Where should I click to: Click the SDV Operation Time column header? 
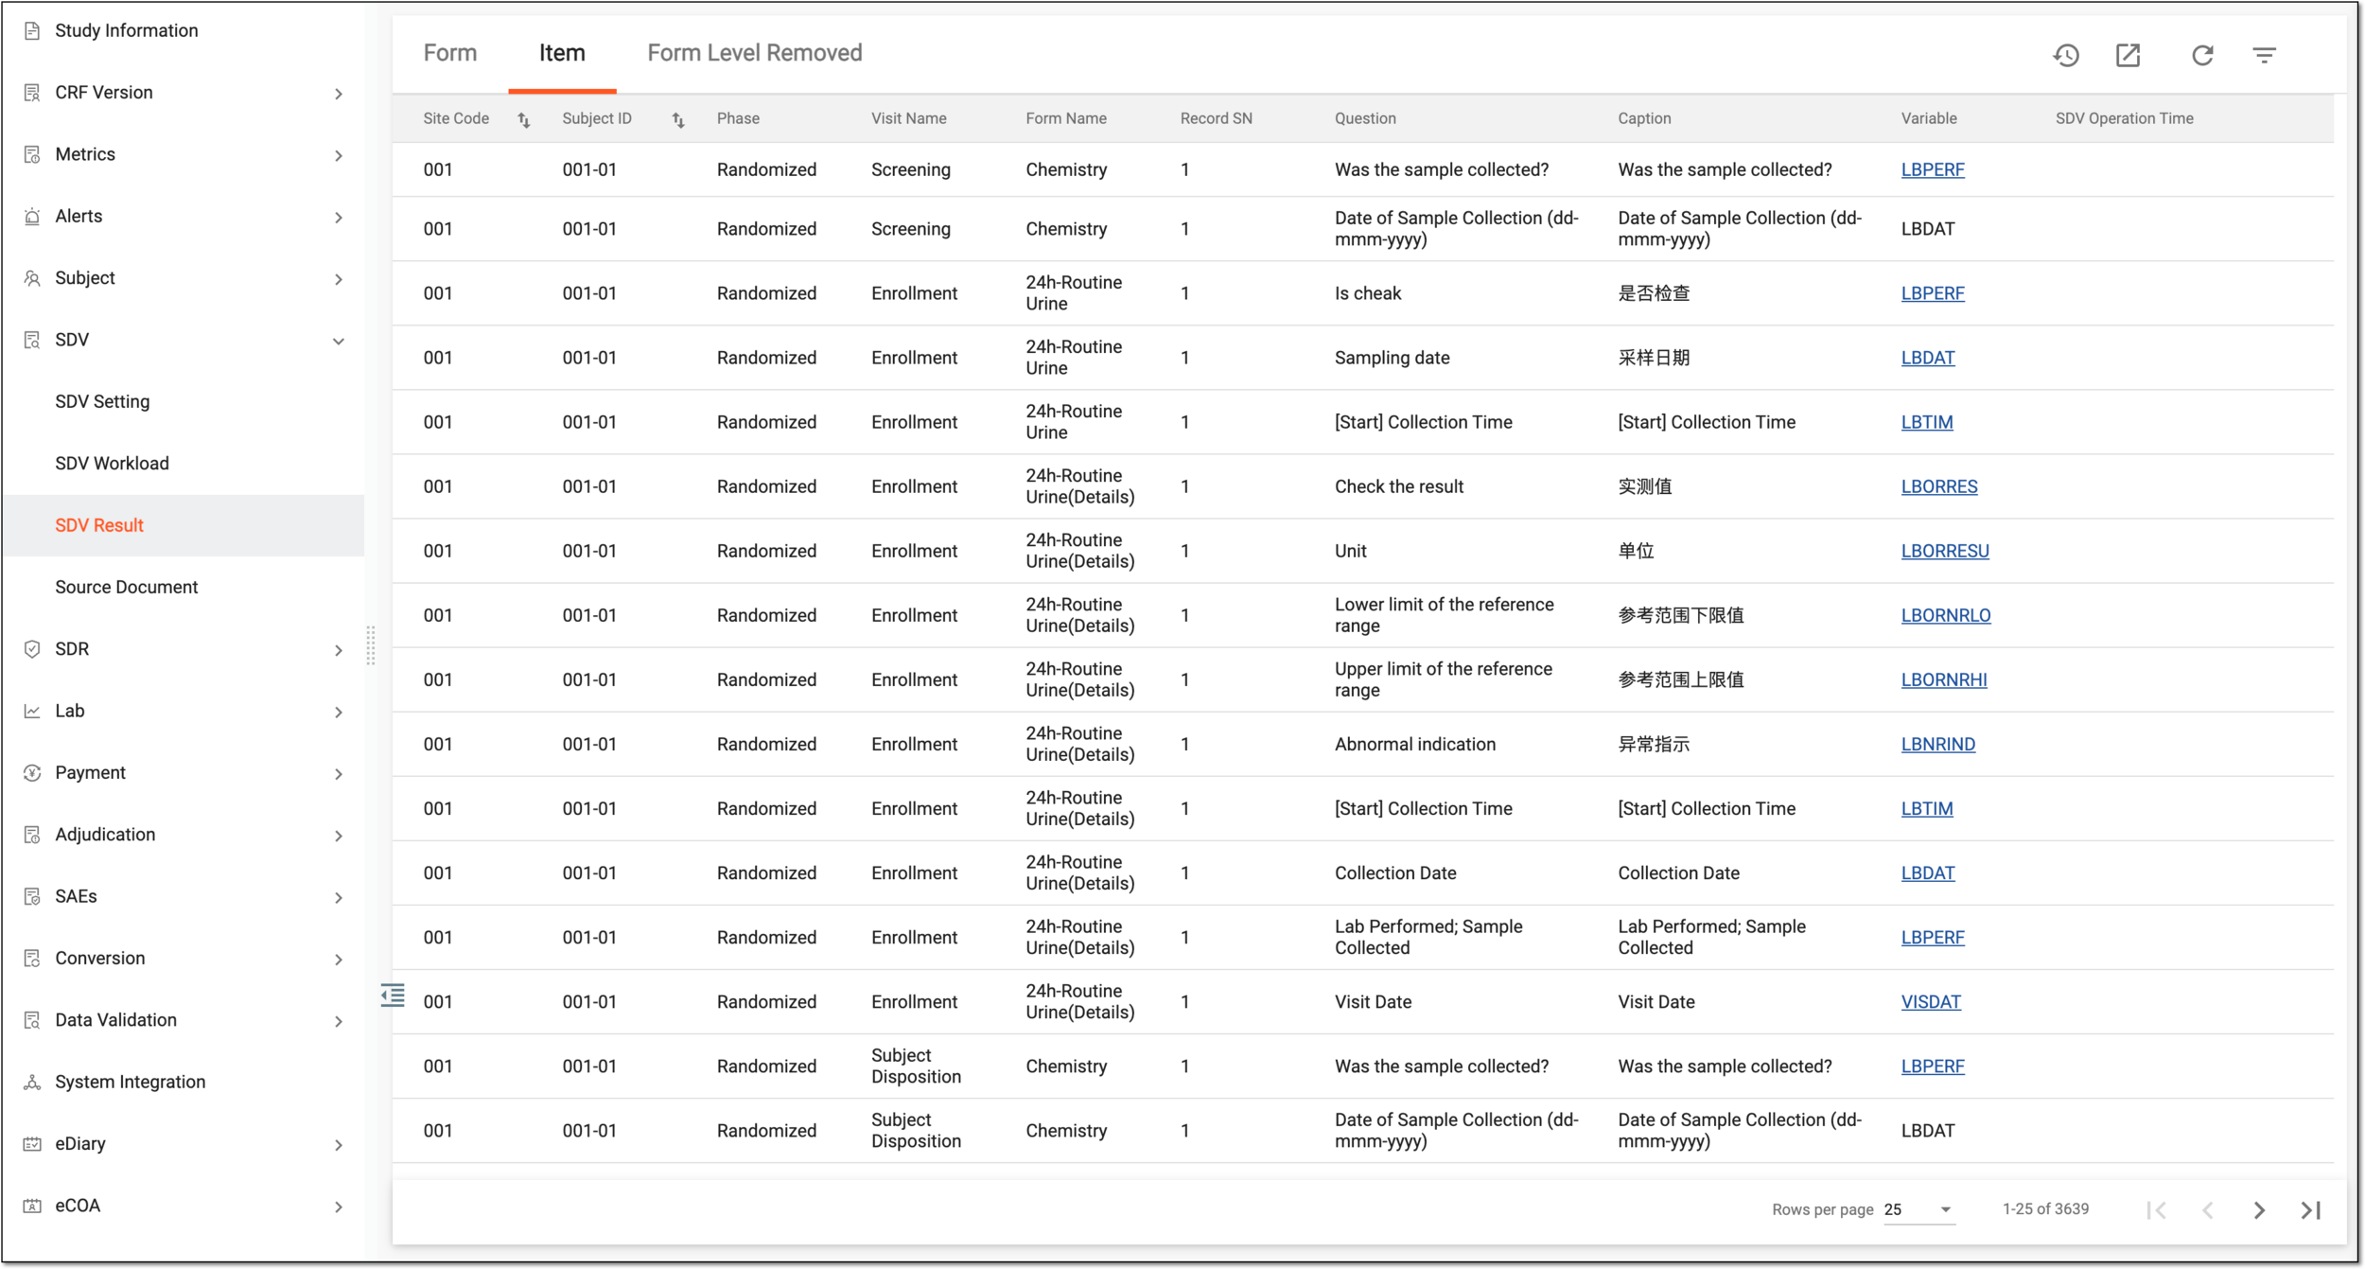tap(2124, 118)
